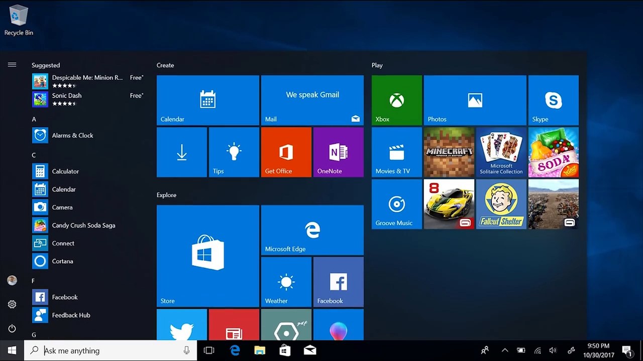Image resolution: width=643 pixels, height=361 pixels.
Task: Open the user account picture
Action: click(x=12, y=280)
